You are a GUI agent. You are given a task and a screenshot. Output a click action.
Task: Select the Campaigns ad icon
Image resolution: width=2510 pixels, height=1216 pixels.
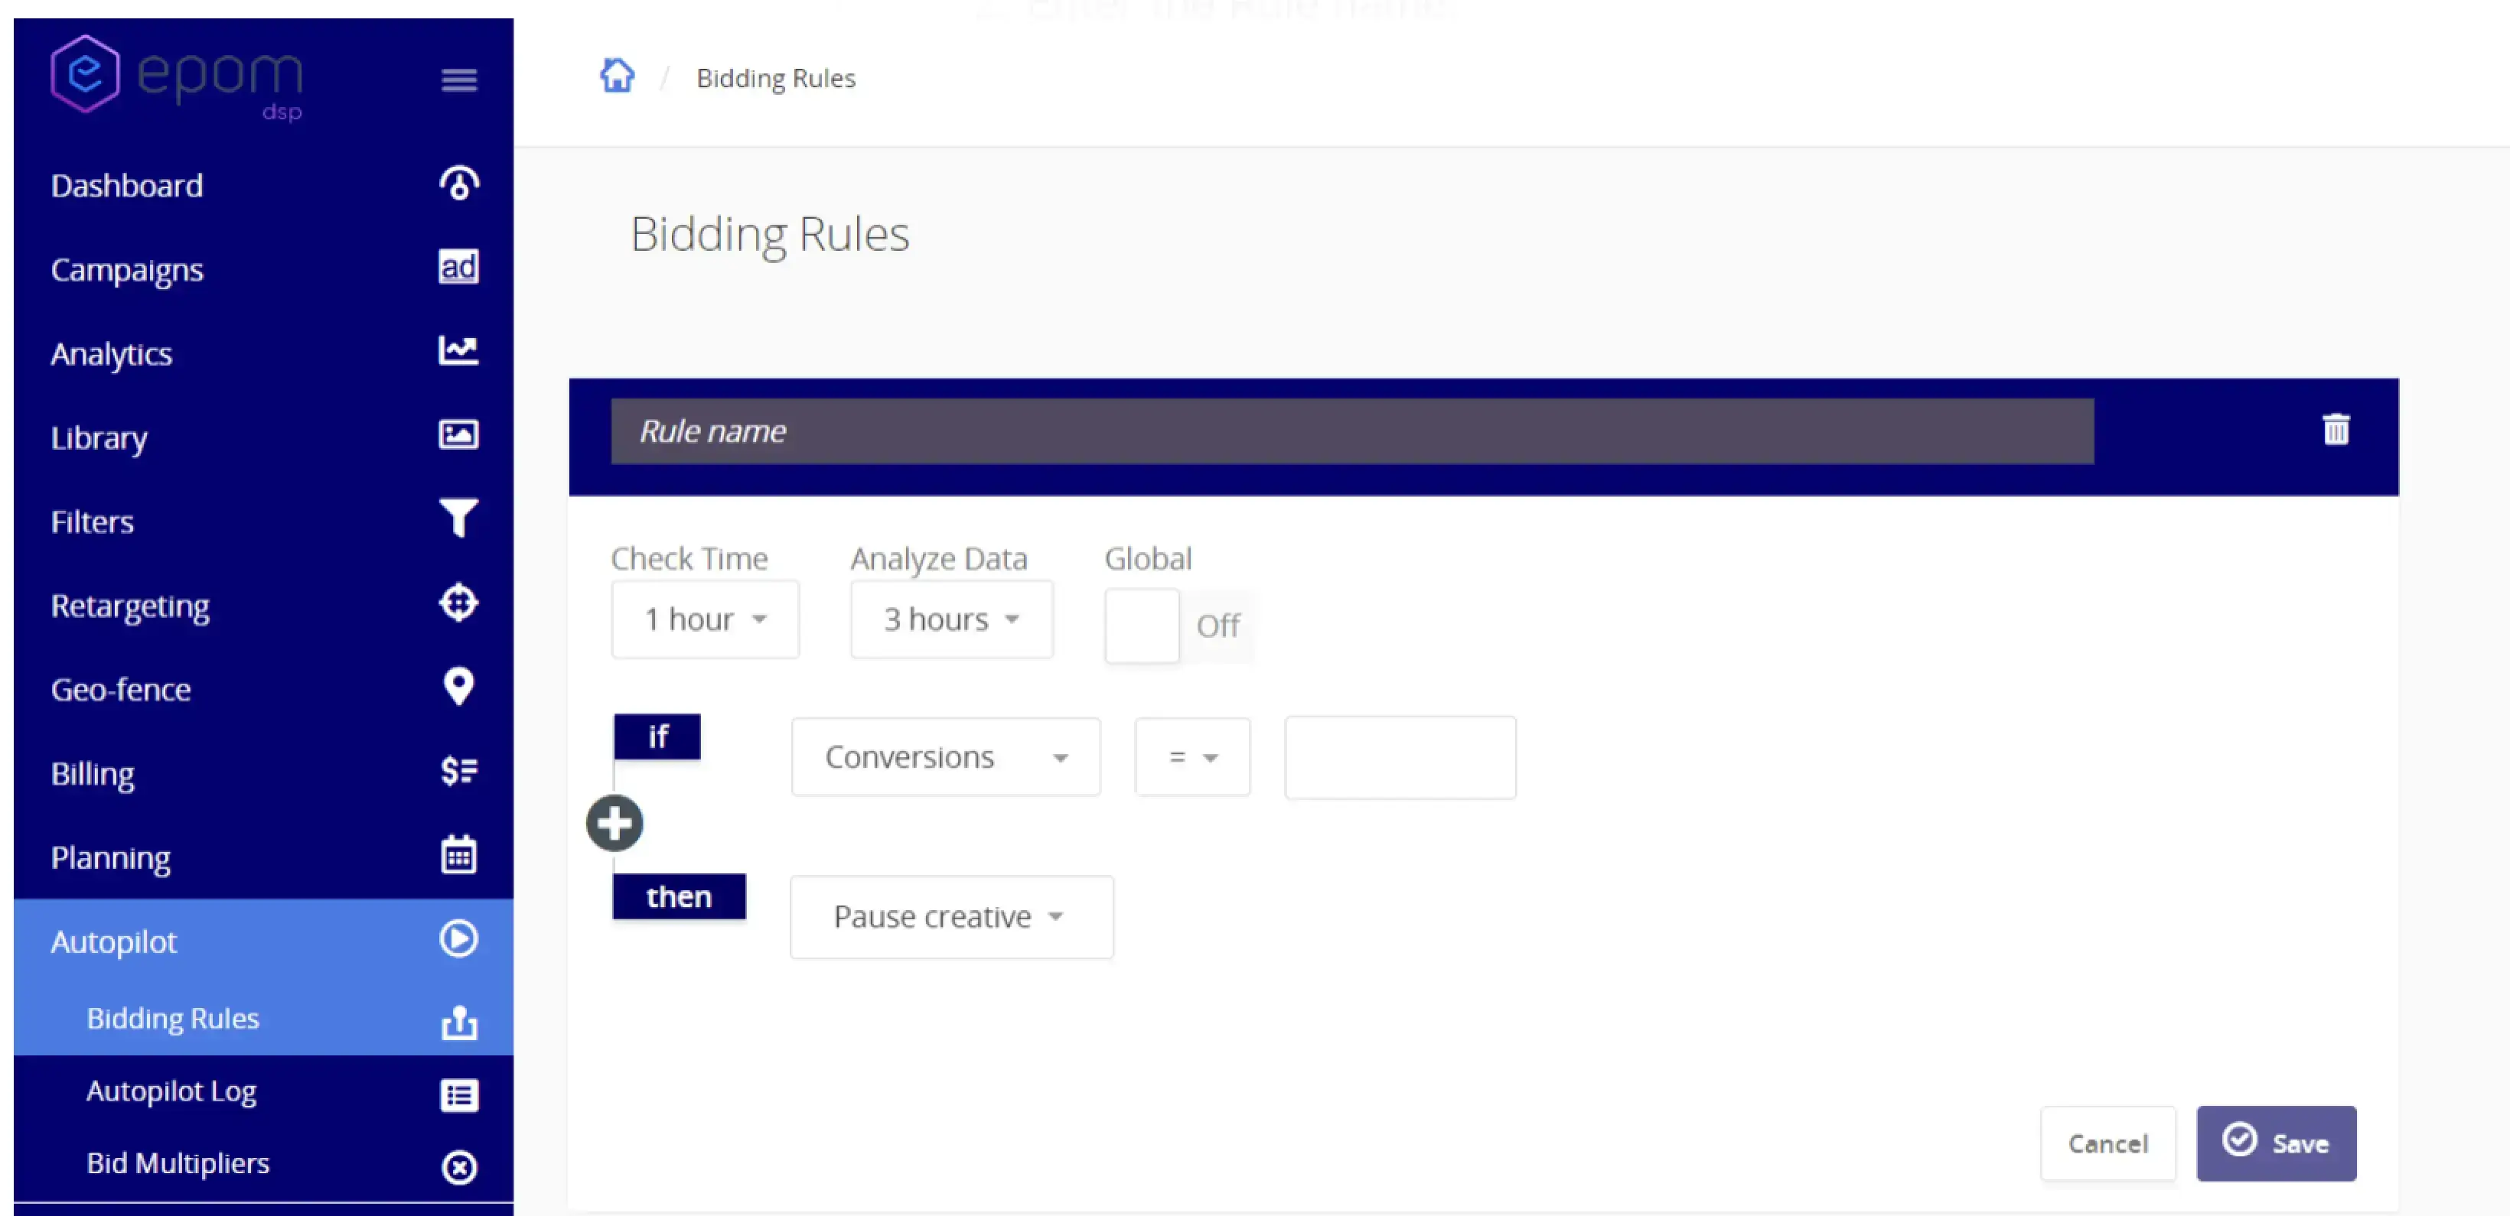coord(458,267)
